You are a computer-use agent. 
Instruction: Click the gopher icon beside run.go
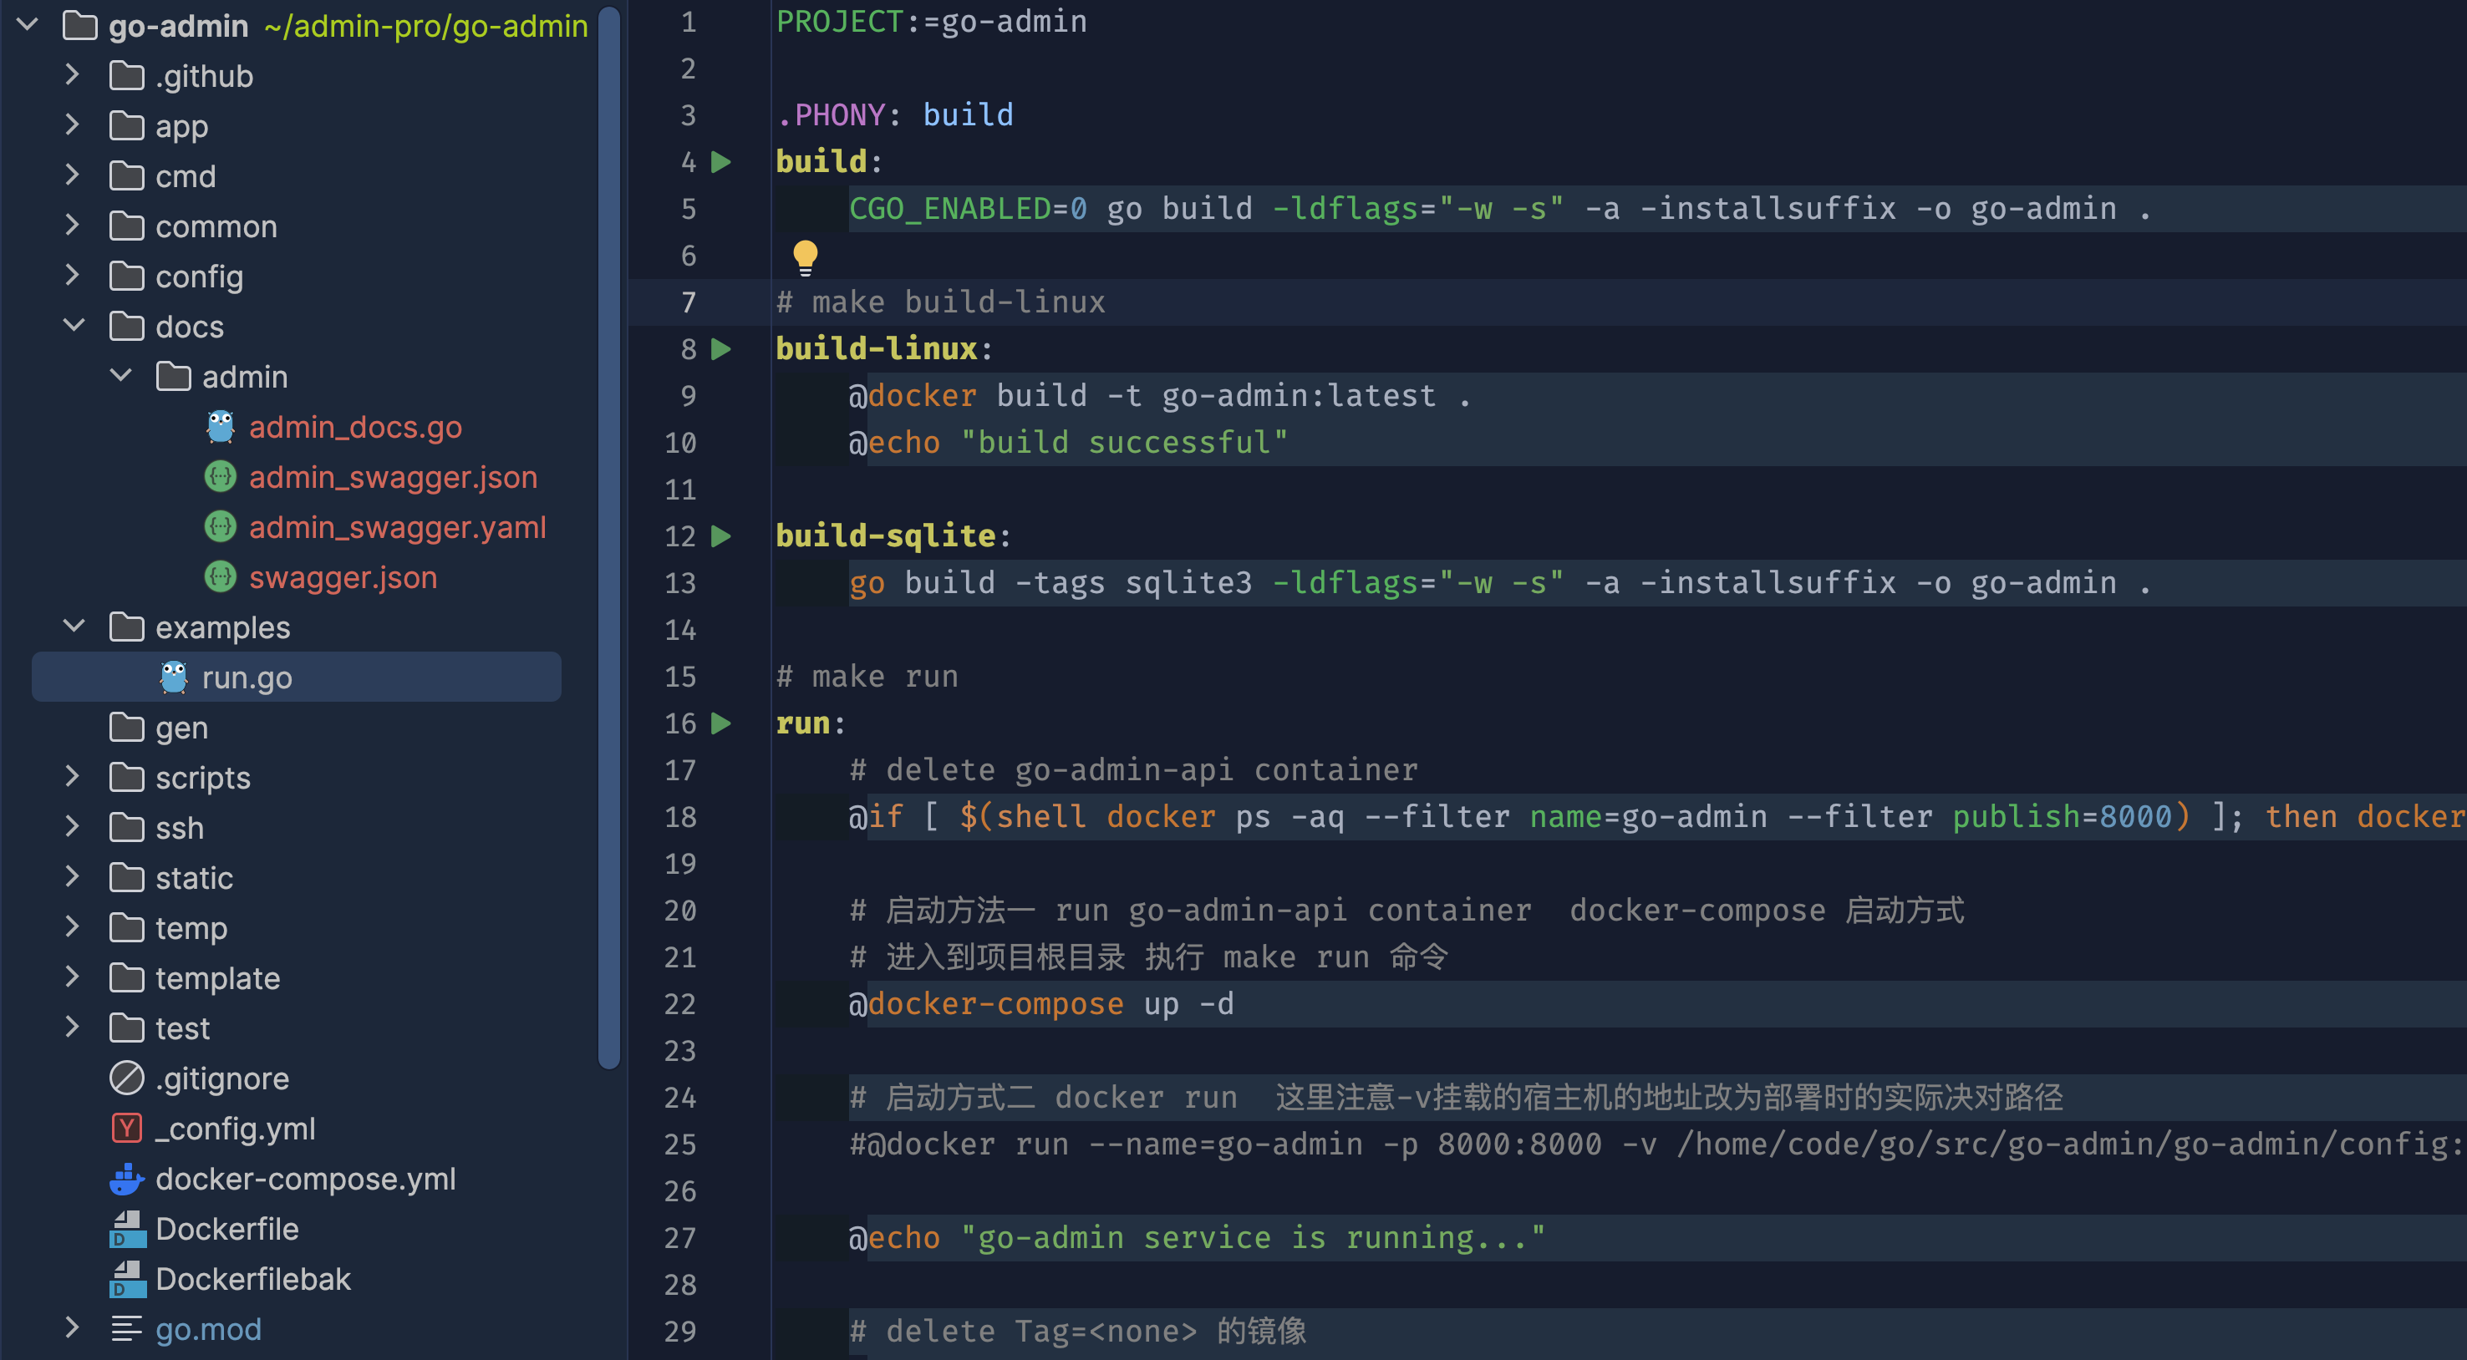pyautogui.click(x=173, y=677)
